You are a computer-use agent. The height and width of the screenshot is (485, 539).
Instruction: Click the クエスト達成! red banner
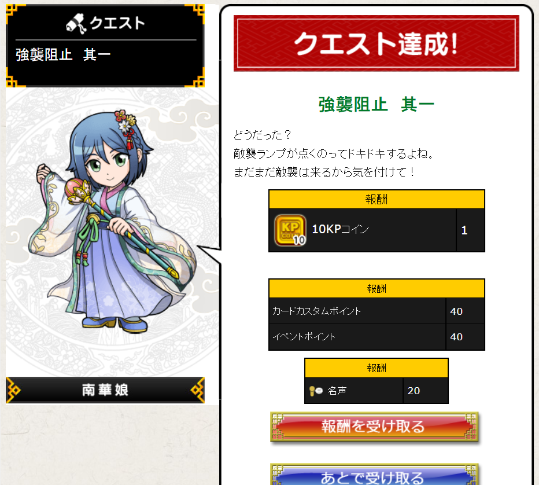point(376,43)
